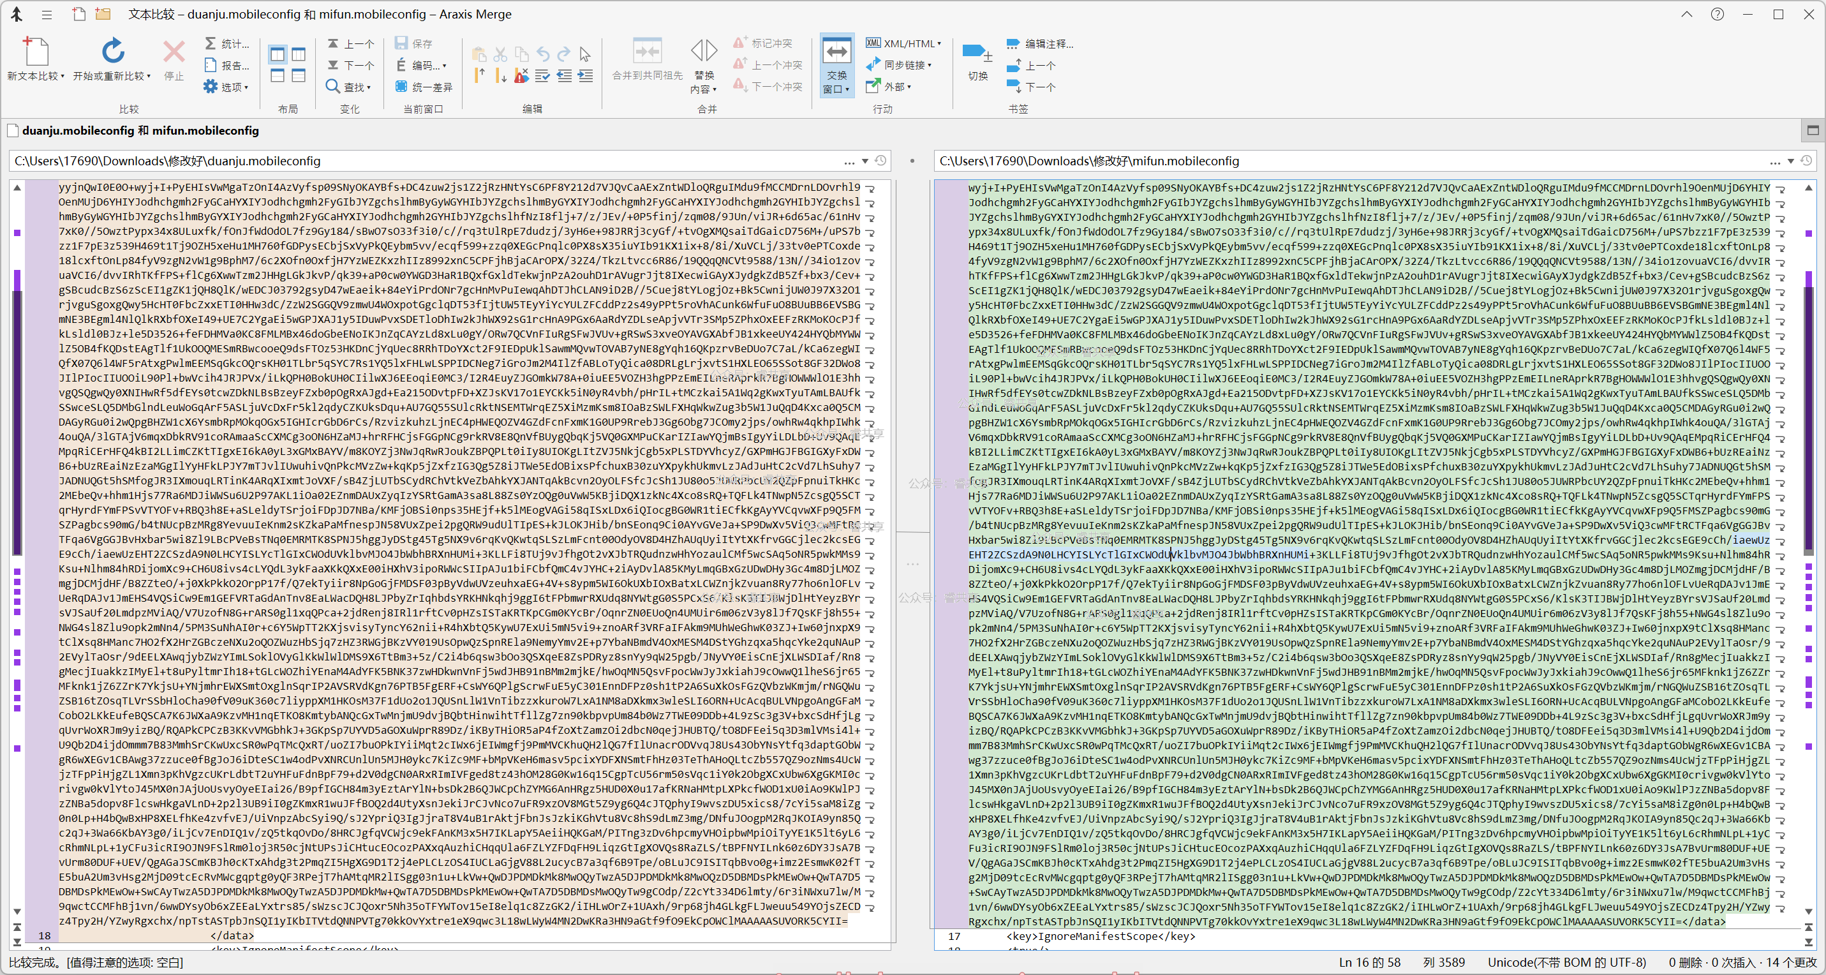
Task: Click the tab window-mode icon at right
Action: pyautogui.click(x=1813, y=130)
